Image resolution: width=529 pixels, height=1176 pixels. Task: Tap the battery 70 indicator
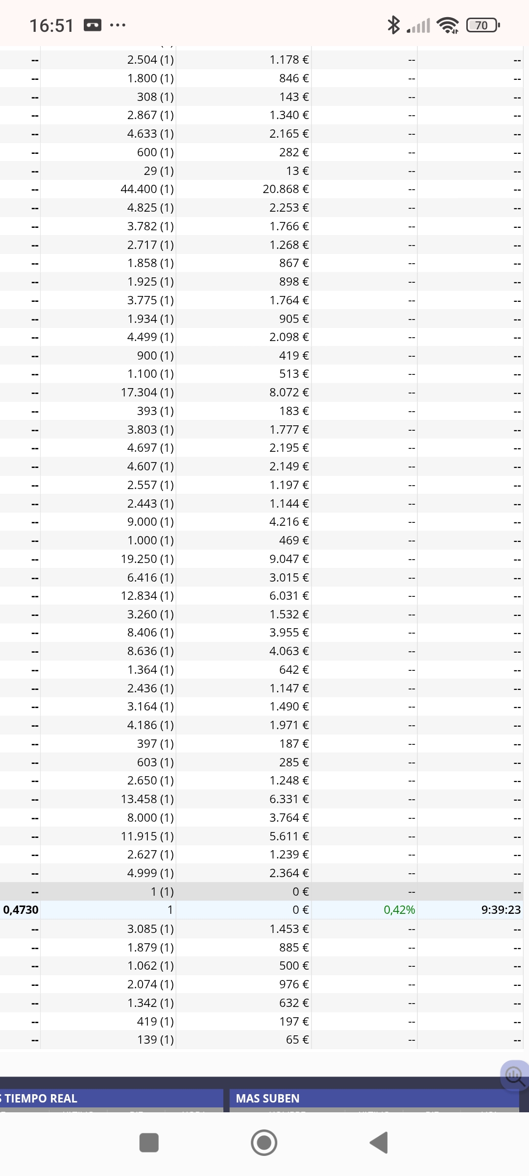[x=482, y=25]
